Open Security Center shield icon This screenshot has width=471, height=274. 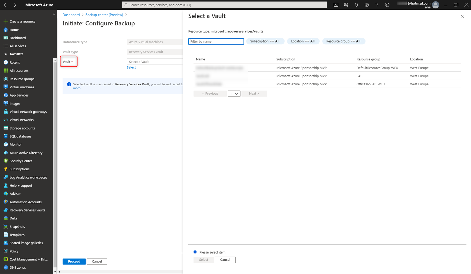coord(6,161)
